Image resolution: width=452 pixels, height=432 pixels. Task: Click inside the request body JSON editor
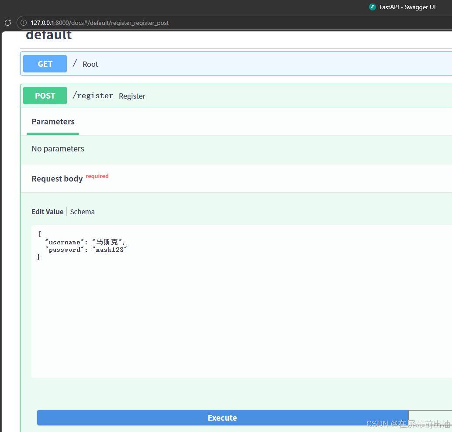pos(242,302)
